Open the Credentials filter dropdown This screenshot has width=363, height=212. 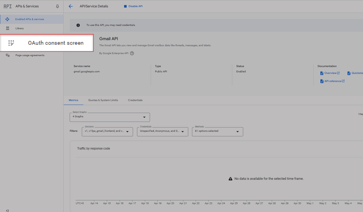pyautogui.click(x=162, y=132)
